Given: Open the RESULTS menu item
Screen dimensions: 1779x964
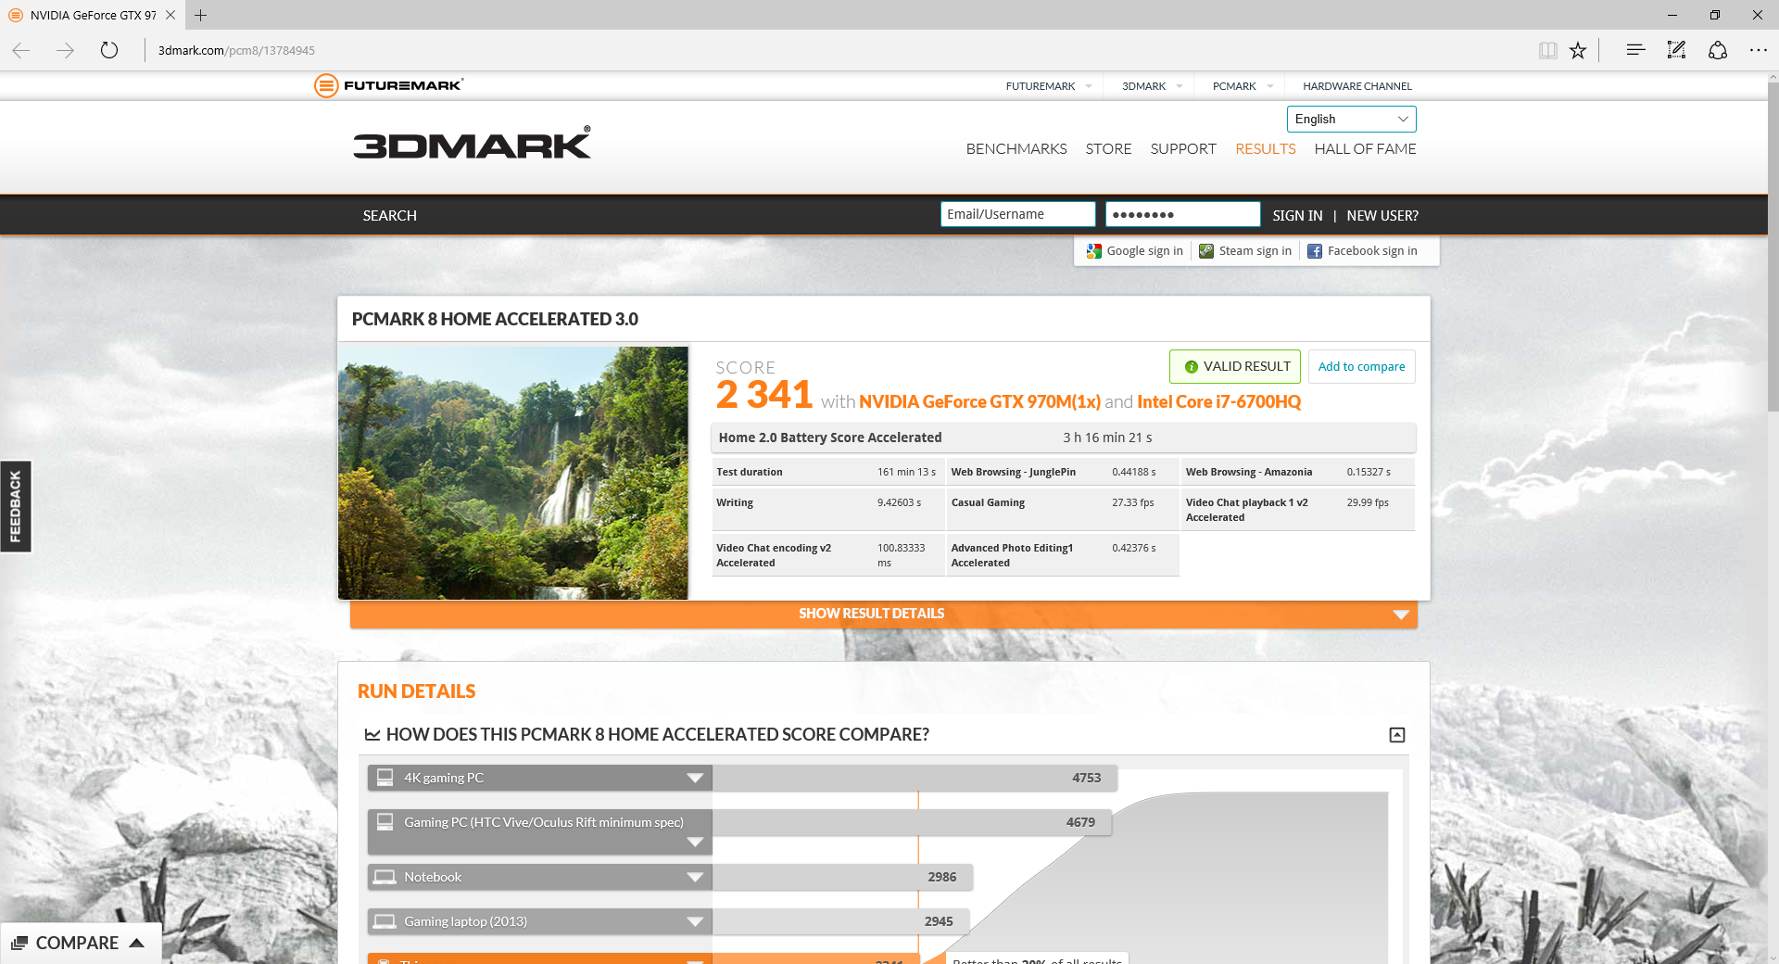Looking at the screenshot, I should pos(1266,148).
